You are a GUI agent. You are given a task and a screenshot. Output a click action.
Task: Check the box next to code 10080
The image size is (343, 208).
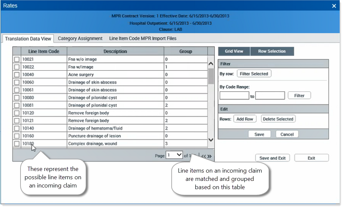[17, 98]
